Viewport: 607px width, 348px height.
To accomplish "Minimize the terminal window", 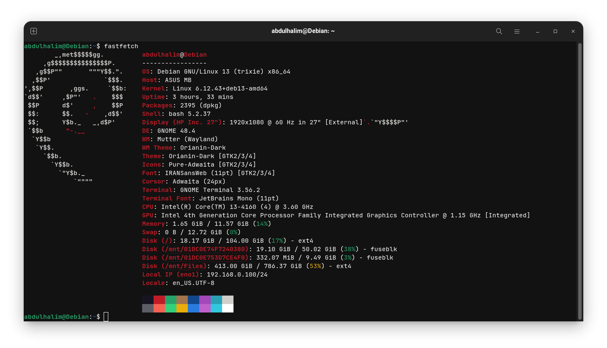I will point(538,31).
